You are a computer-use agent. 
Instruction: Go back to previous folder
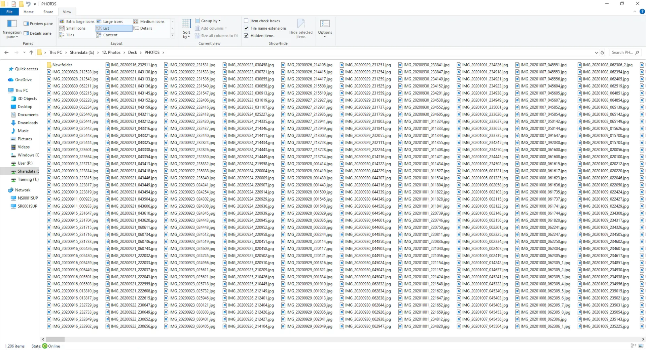point(6,53)
